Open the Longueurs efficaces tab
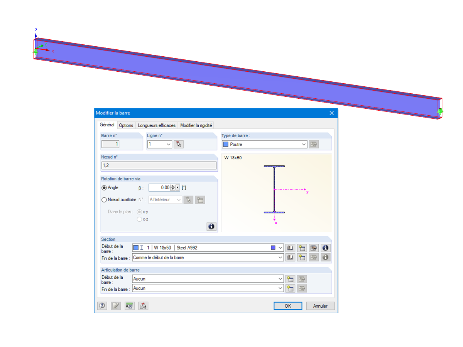The image size is (463, 347). click(157, 125)
